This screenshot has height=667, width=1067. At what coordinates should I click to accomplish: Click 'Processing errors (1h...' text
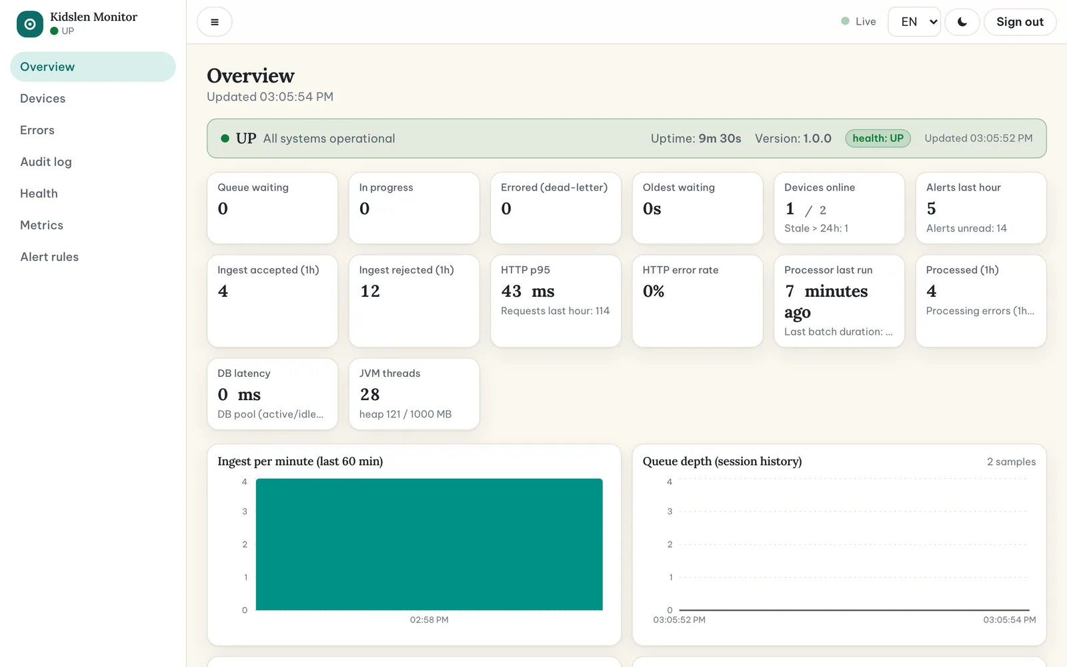tap(980, 311)
